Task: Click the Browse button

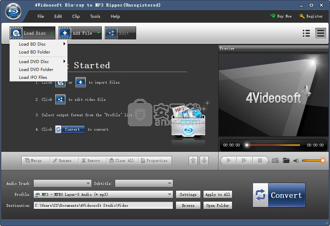Action: click(x=188, y=205)
